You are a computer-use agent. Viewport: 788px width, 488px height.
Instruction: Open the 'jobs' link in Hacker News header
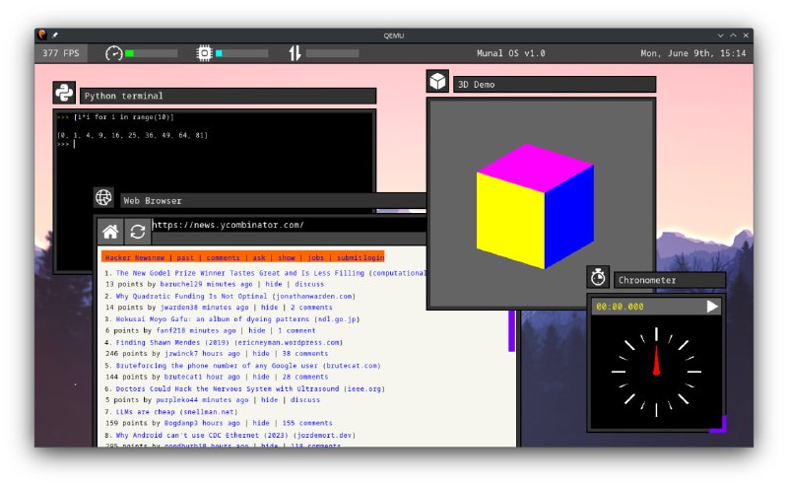(314, 257)
